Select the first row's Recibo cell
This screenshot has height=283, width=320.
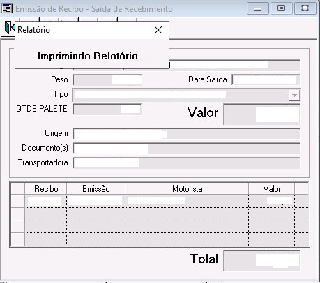(46, 201)
